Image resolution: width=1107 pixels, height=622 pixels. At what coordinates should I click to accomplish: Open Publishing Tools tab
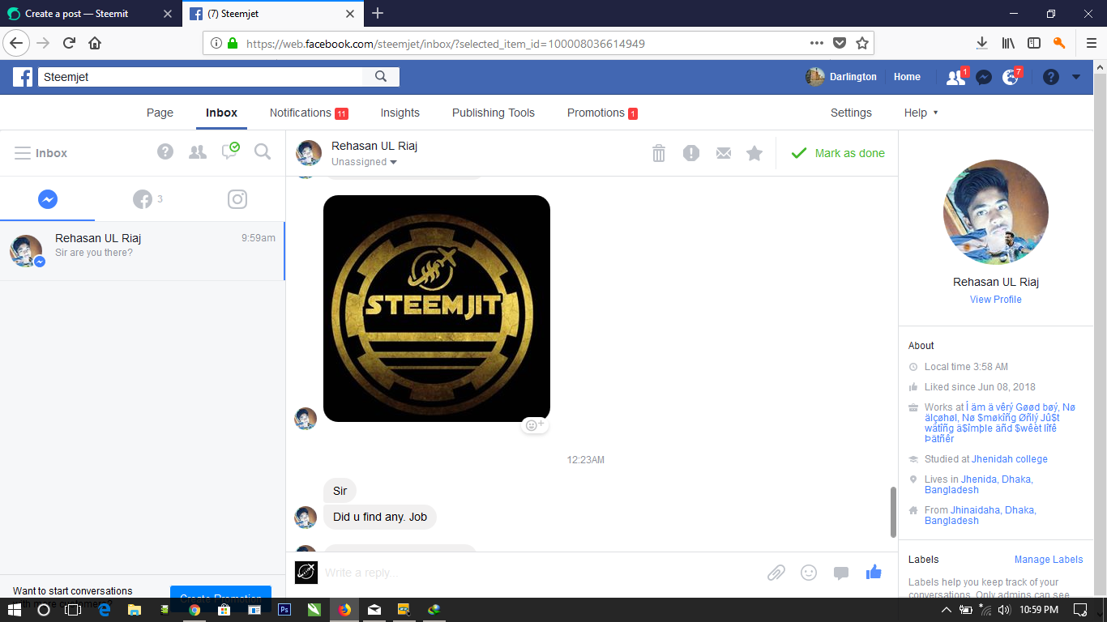pyautogui.click(x=494, y=113)
